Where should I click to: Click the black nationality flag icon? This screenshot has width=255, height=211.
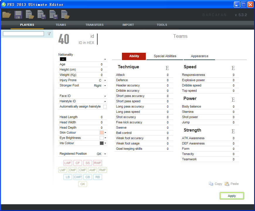63,59
